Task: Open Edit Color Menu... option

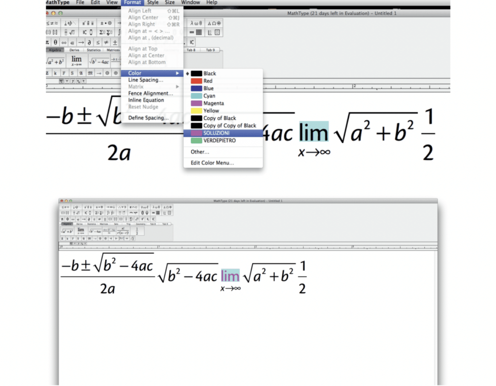Action: point(212,163)
